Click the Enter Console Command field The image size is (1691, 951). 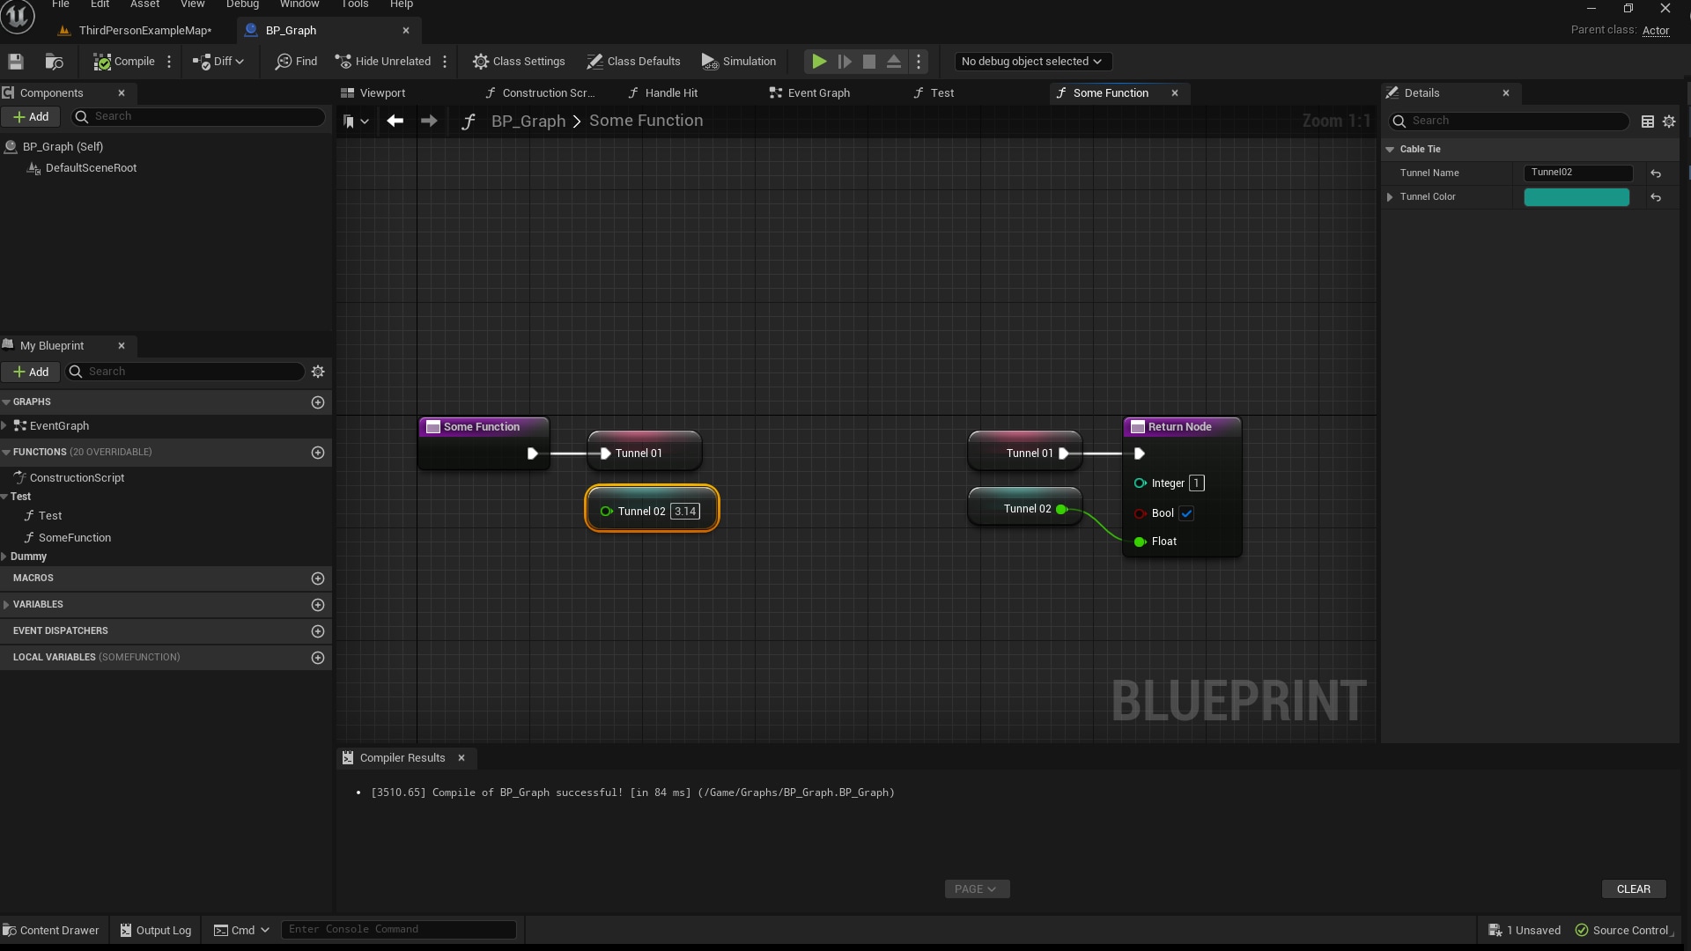(397, 929)
